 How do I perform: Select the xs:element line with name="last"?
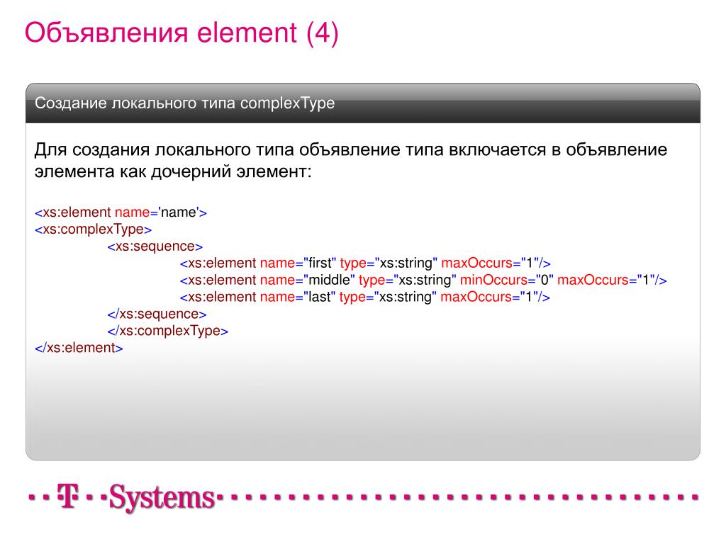pyautogui.click(x=365, y=297)
